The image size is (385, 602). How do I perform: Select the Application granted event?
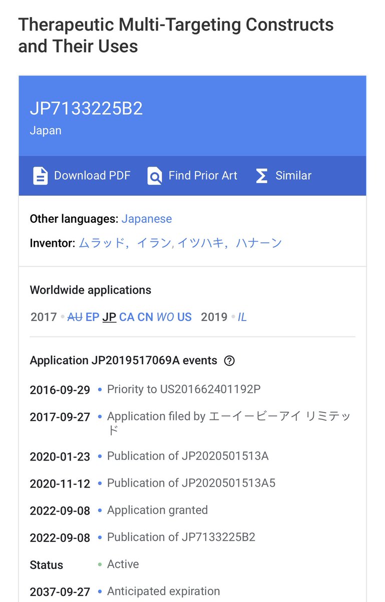tap(157, 510)
